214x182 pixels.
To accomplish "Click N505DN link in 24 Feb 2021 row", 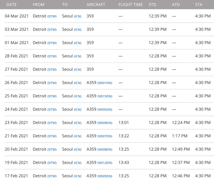I will coord(105,110).
